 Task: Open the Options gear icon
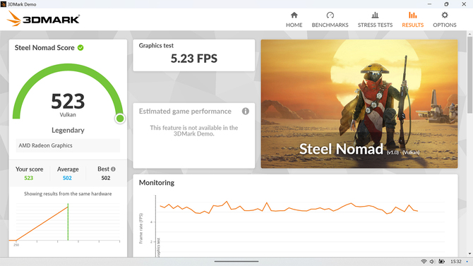[x=445, y=15]
